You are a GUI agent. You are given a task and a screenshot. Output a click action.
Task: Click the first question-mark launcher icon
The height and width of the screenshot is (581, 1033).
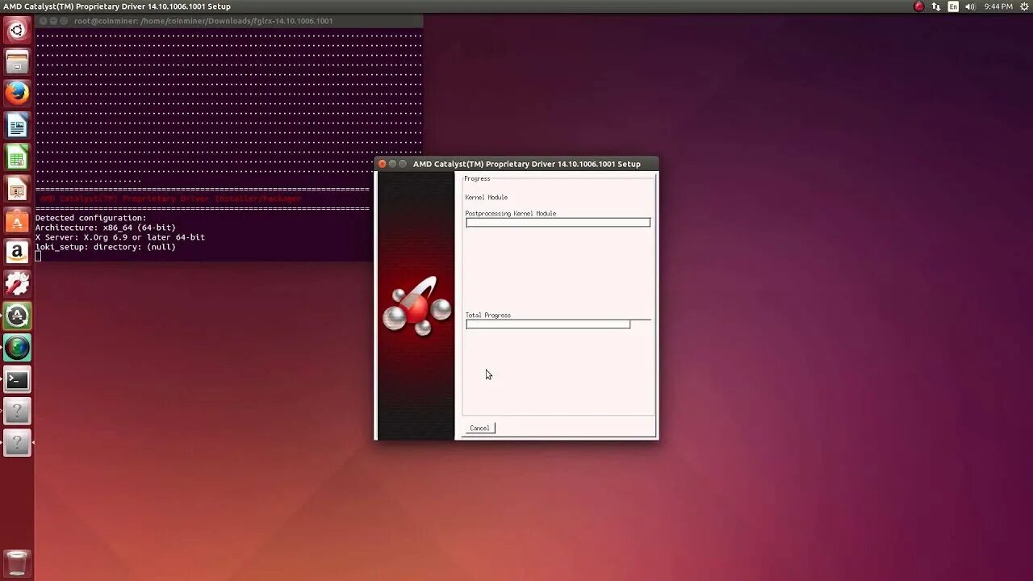tap(17, 412)
